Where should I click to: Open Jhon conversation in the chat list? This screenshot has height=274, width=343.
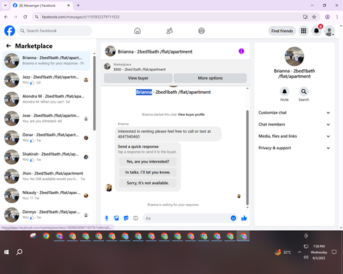point(46,176)
